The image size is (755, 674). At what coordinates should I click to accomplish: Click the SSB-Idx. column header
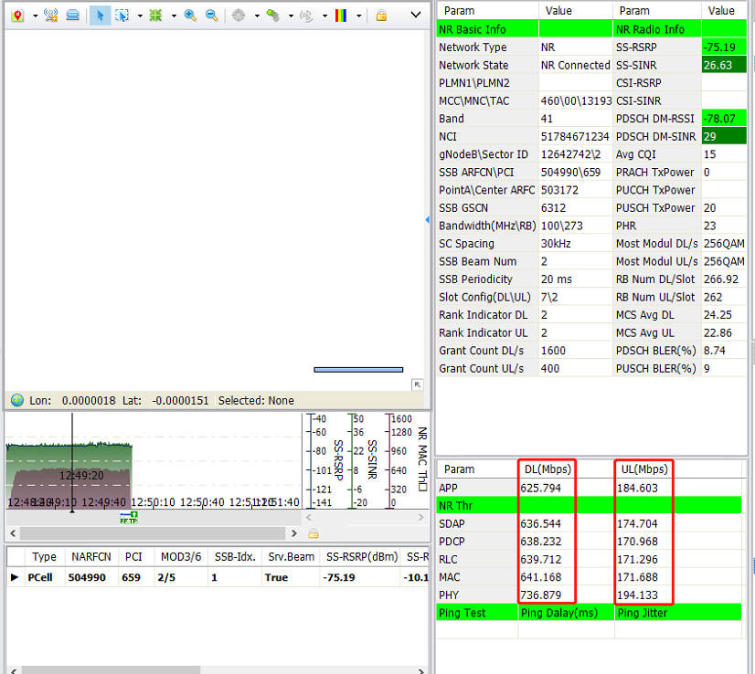pos(235,557)
